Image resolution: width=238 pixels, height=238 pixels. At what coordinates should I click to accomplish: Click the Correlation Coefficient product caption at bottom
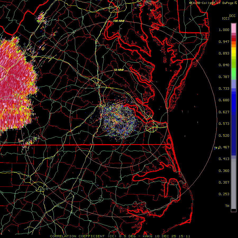point(120,236)
